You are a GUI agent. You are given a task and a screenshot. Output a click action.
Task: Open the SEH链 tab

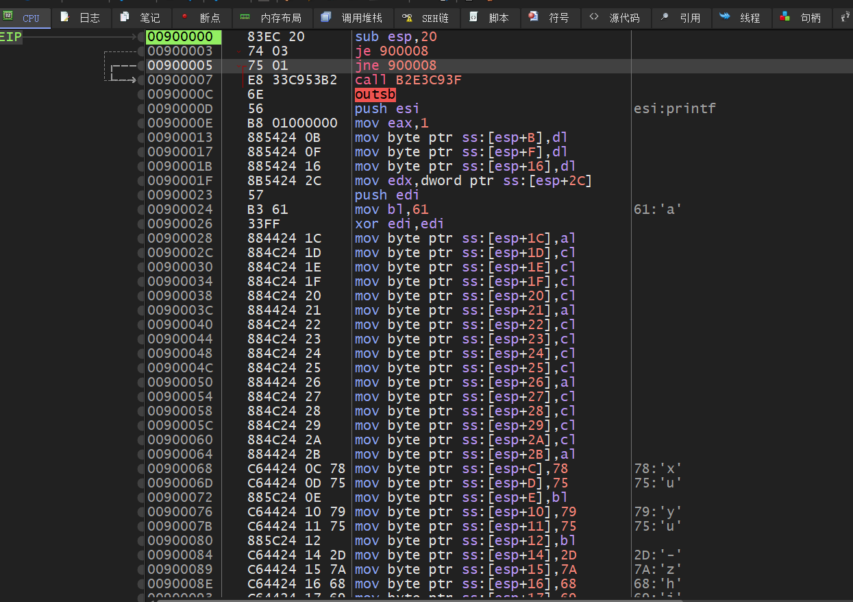[426, 18]
